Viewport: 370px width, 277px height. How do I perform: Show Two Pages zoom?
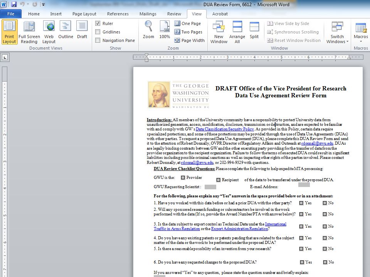click(188, 32)
